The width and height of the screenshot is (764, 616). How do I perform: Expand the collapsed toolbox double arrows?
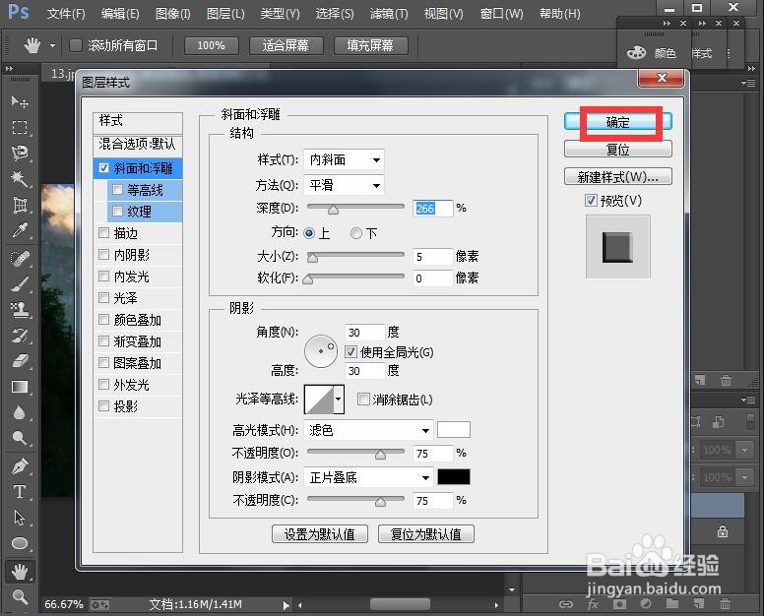coord(9,69)
